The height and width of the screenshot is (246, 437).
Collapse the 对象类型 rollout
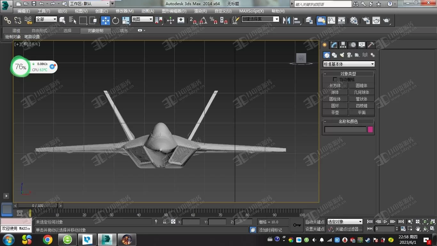(348, 74)
